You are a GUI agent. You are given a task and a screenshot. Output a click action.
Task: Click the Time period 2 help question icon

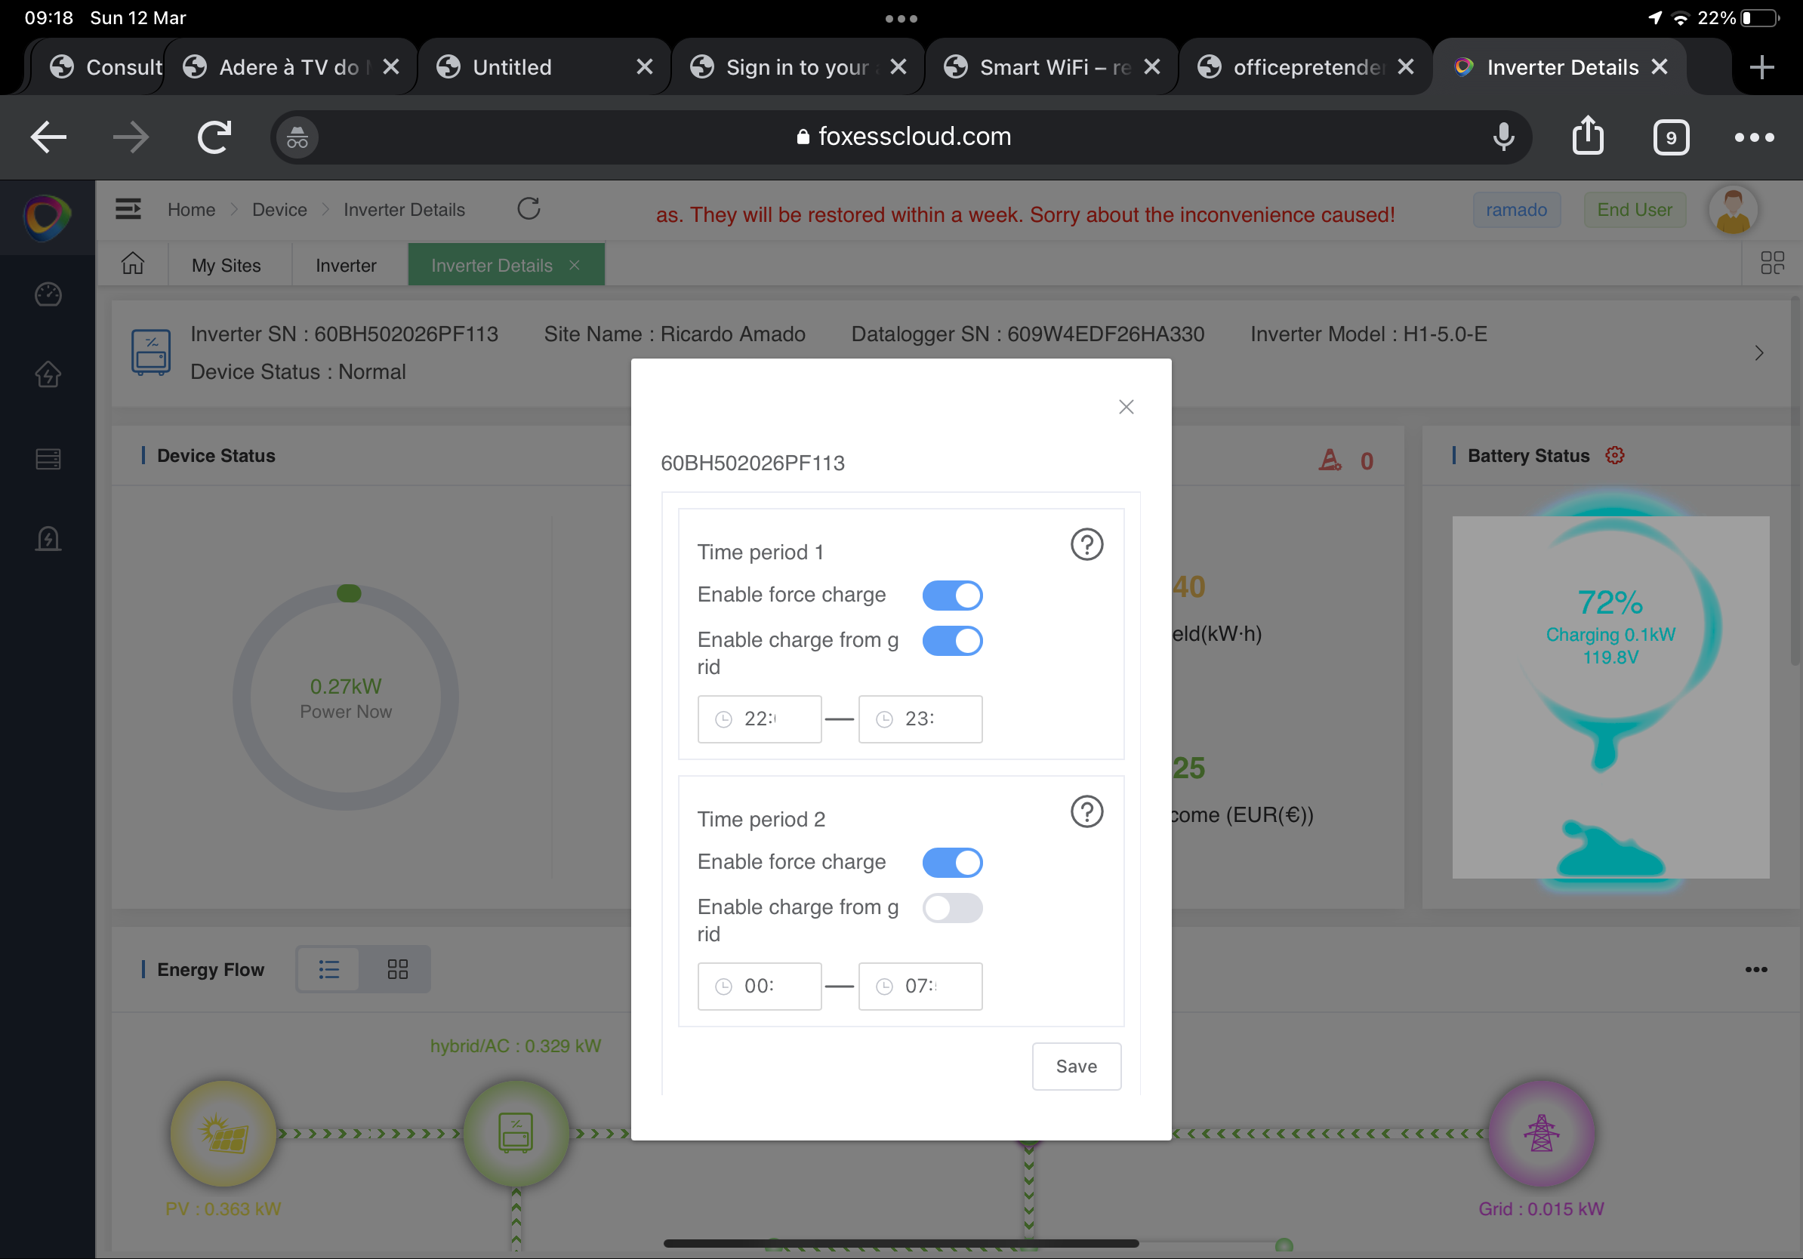[x=1086, y=811]
